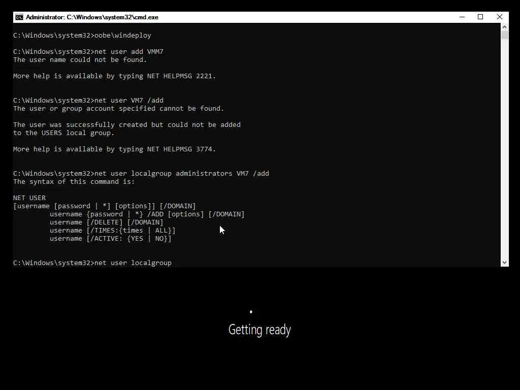Click 'The user name could not be found.'
Screen dimensions: 520x390
coord(80,60)
